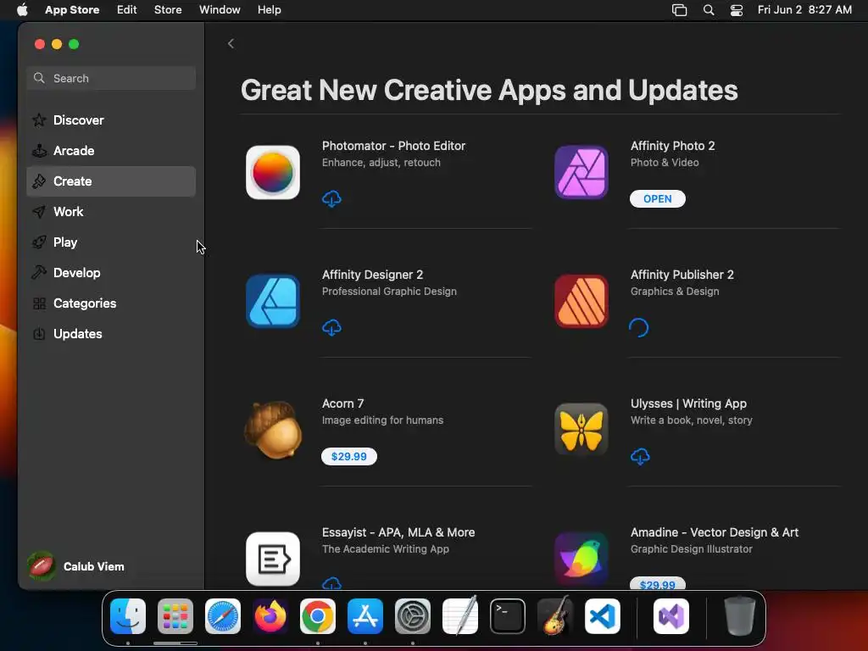Open the Store menu

coord(168,10)
